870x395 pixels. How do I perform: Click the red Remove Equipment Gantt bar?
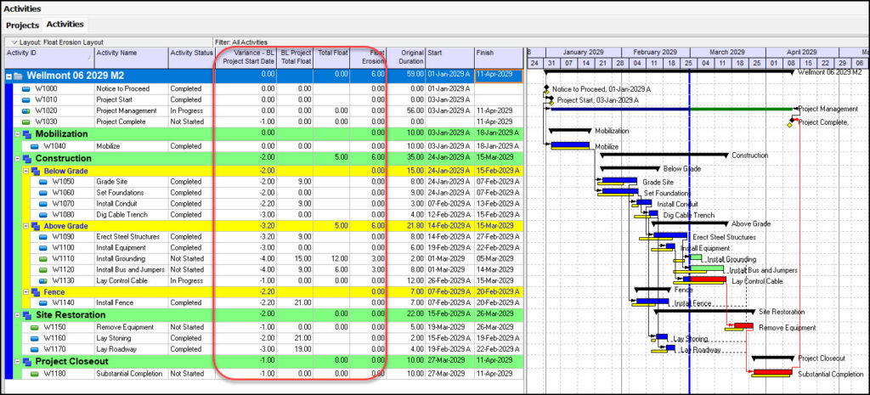[x=743, y=326]
